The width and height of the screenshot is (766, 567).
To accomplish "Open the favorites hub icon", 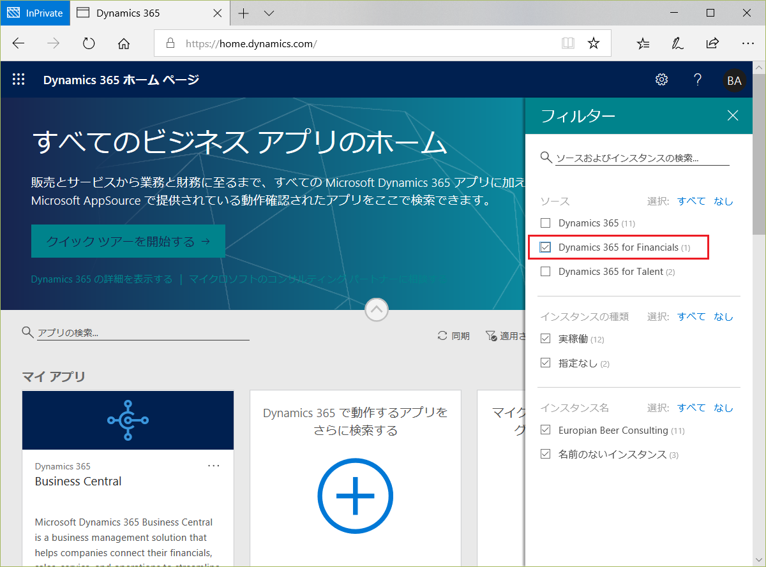I will tap(643, 43).
